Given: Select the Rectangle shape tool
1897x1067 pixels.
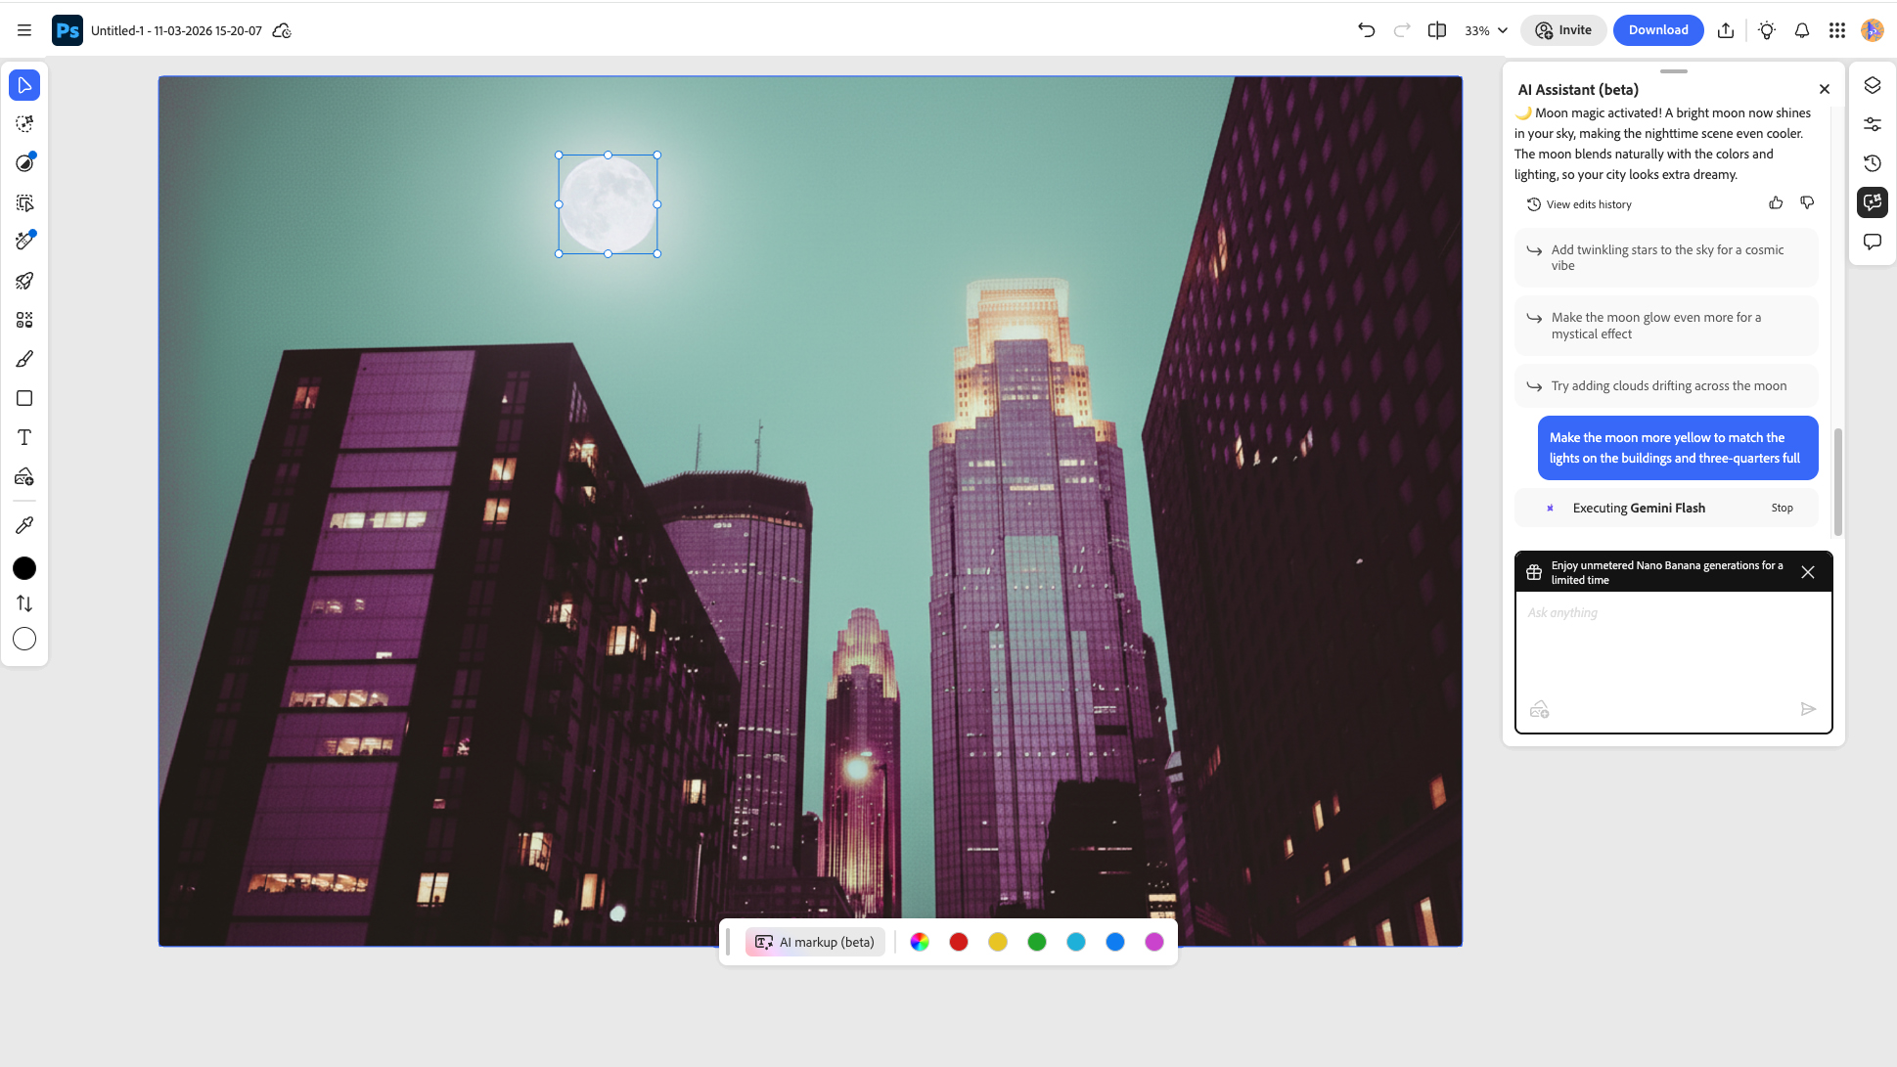Looking at the screenshot, I should pos(24,398).
